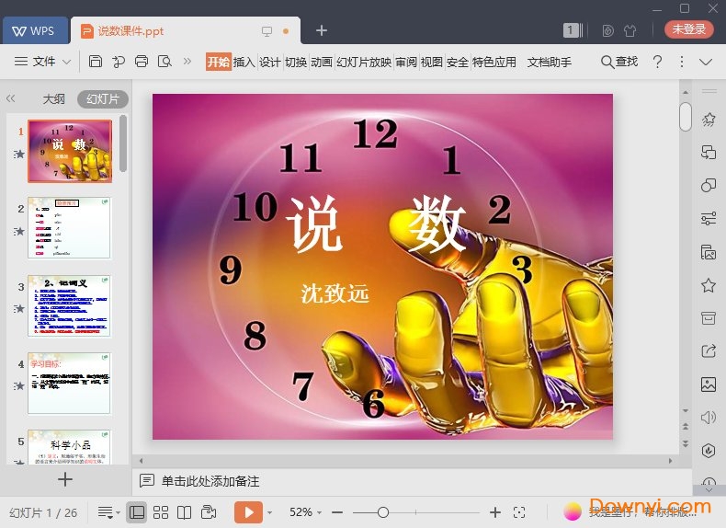
Task: Open shapes icon in right sidebar
Action: 709,185
